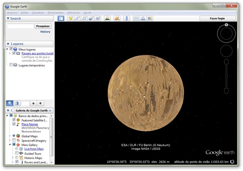Click the zoom slider in the viewer
The image size is (243, 171).
point(226,76)
